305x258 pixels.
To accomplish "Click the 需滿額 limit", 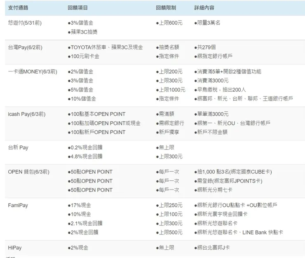I will (x=165, y=114).
